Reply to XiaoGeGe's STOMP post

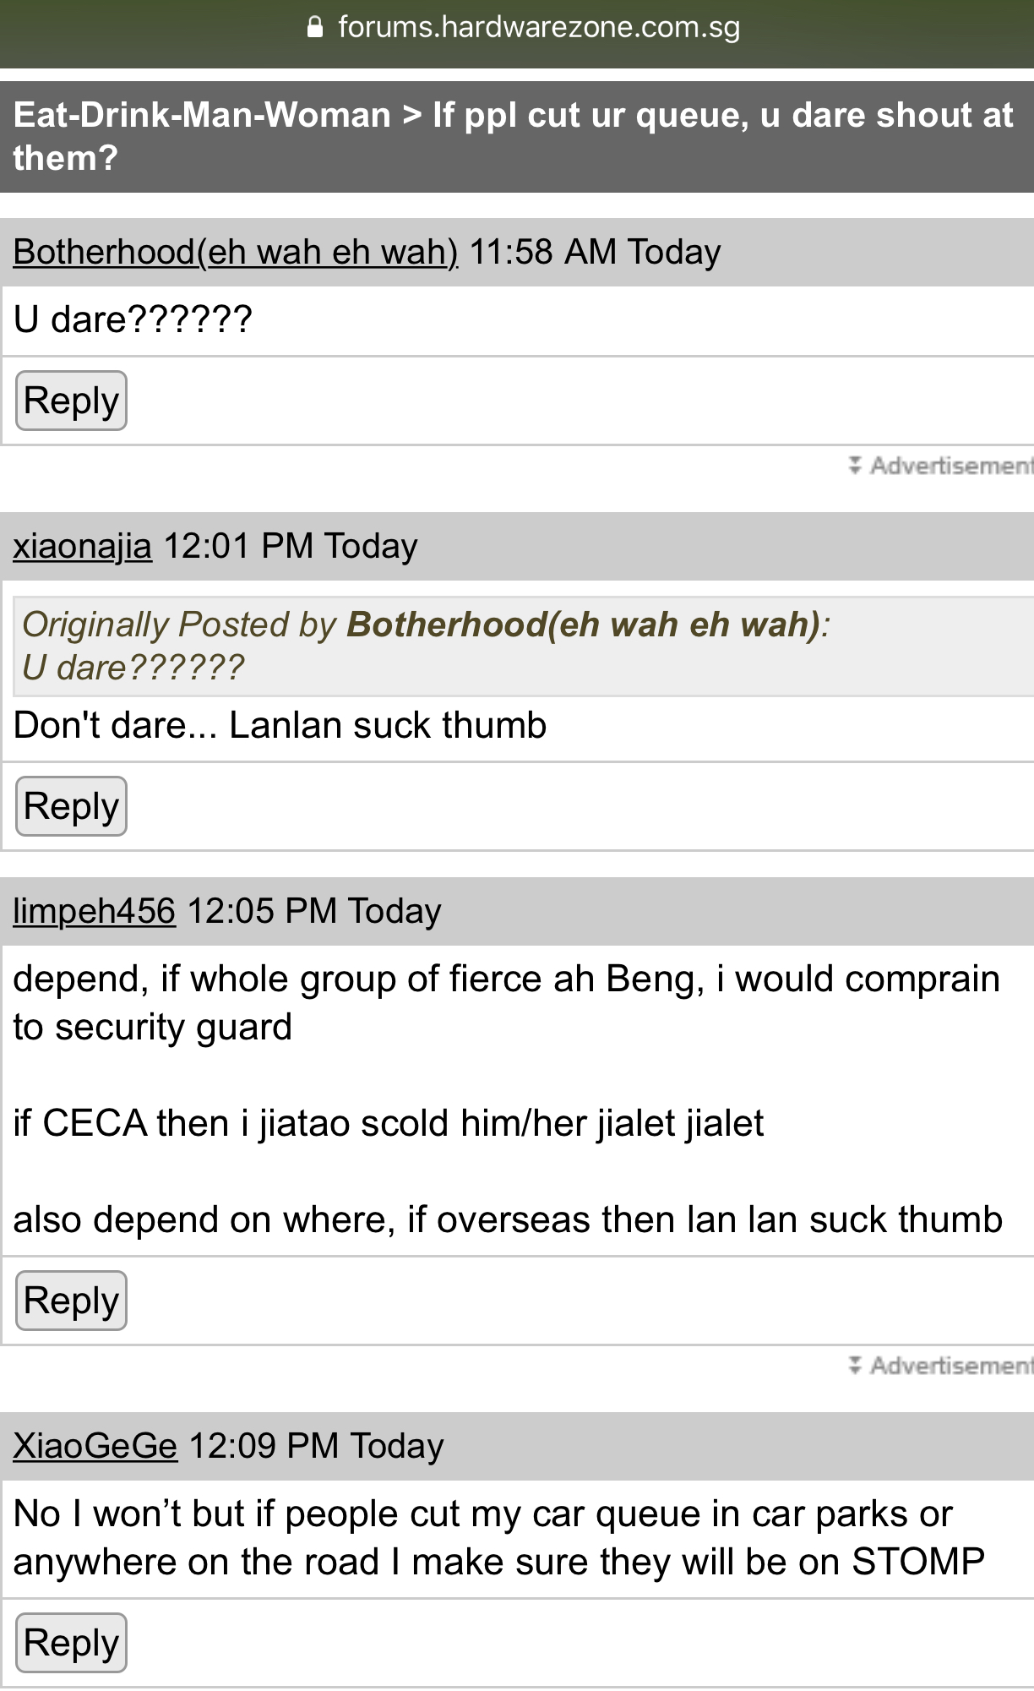72,1643
